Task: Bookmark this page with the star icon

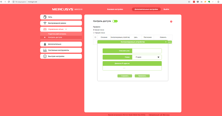Action: coord(189,2)
